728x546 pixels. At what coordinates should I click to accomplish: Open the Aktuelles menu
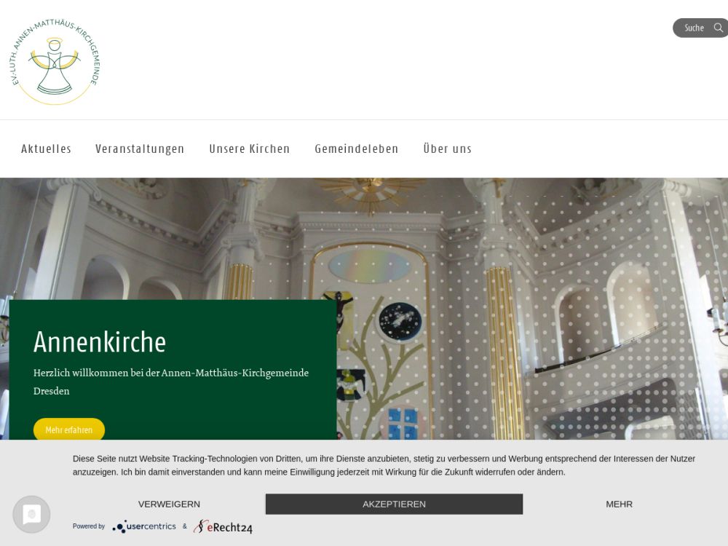tap(46, 149)
